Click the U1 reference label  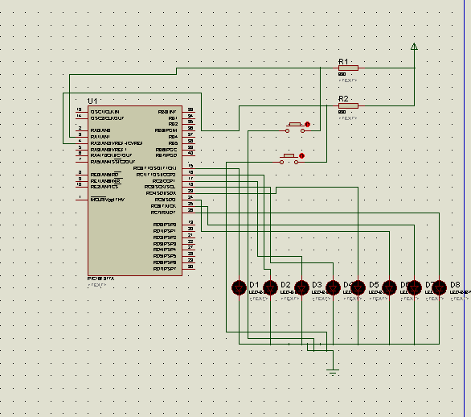pyautogui.click(x=92, y=101)
